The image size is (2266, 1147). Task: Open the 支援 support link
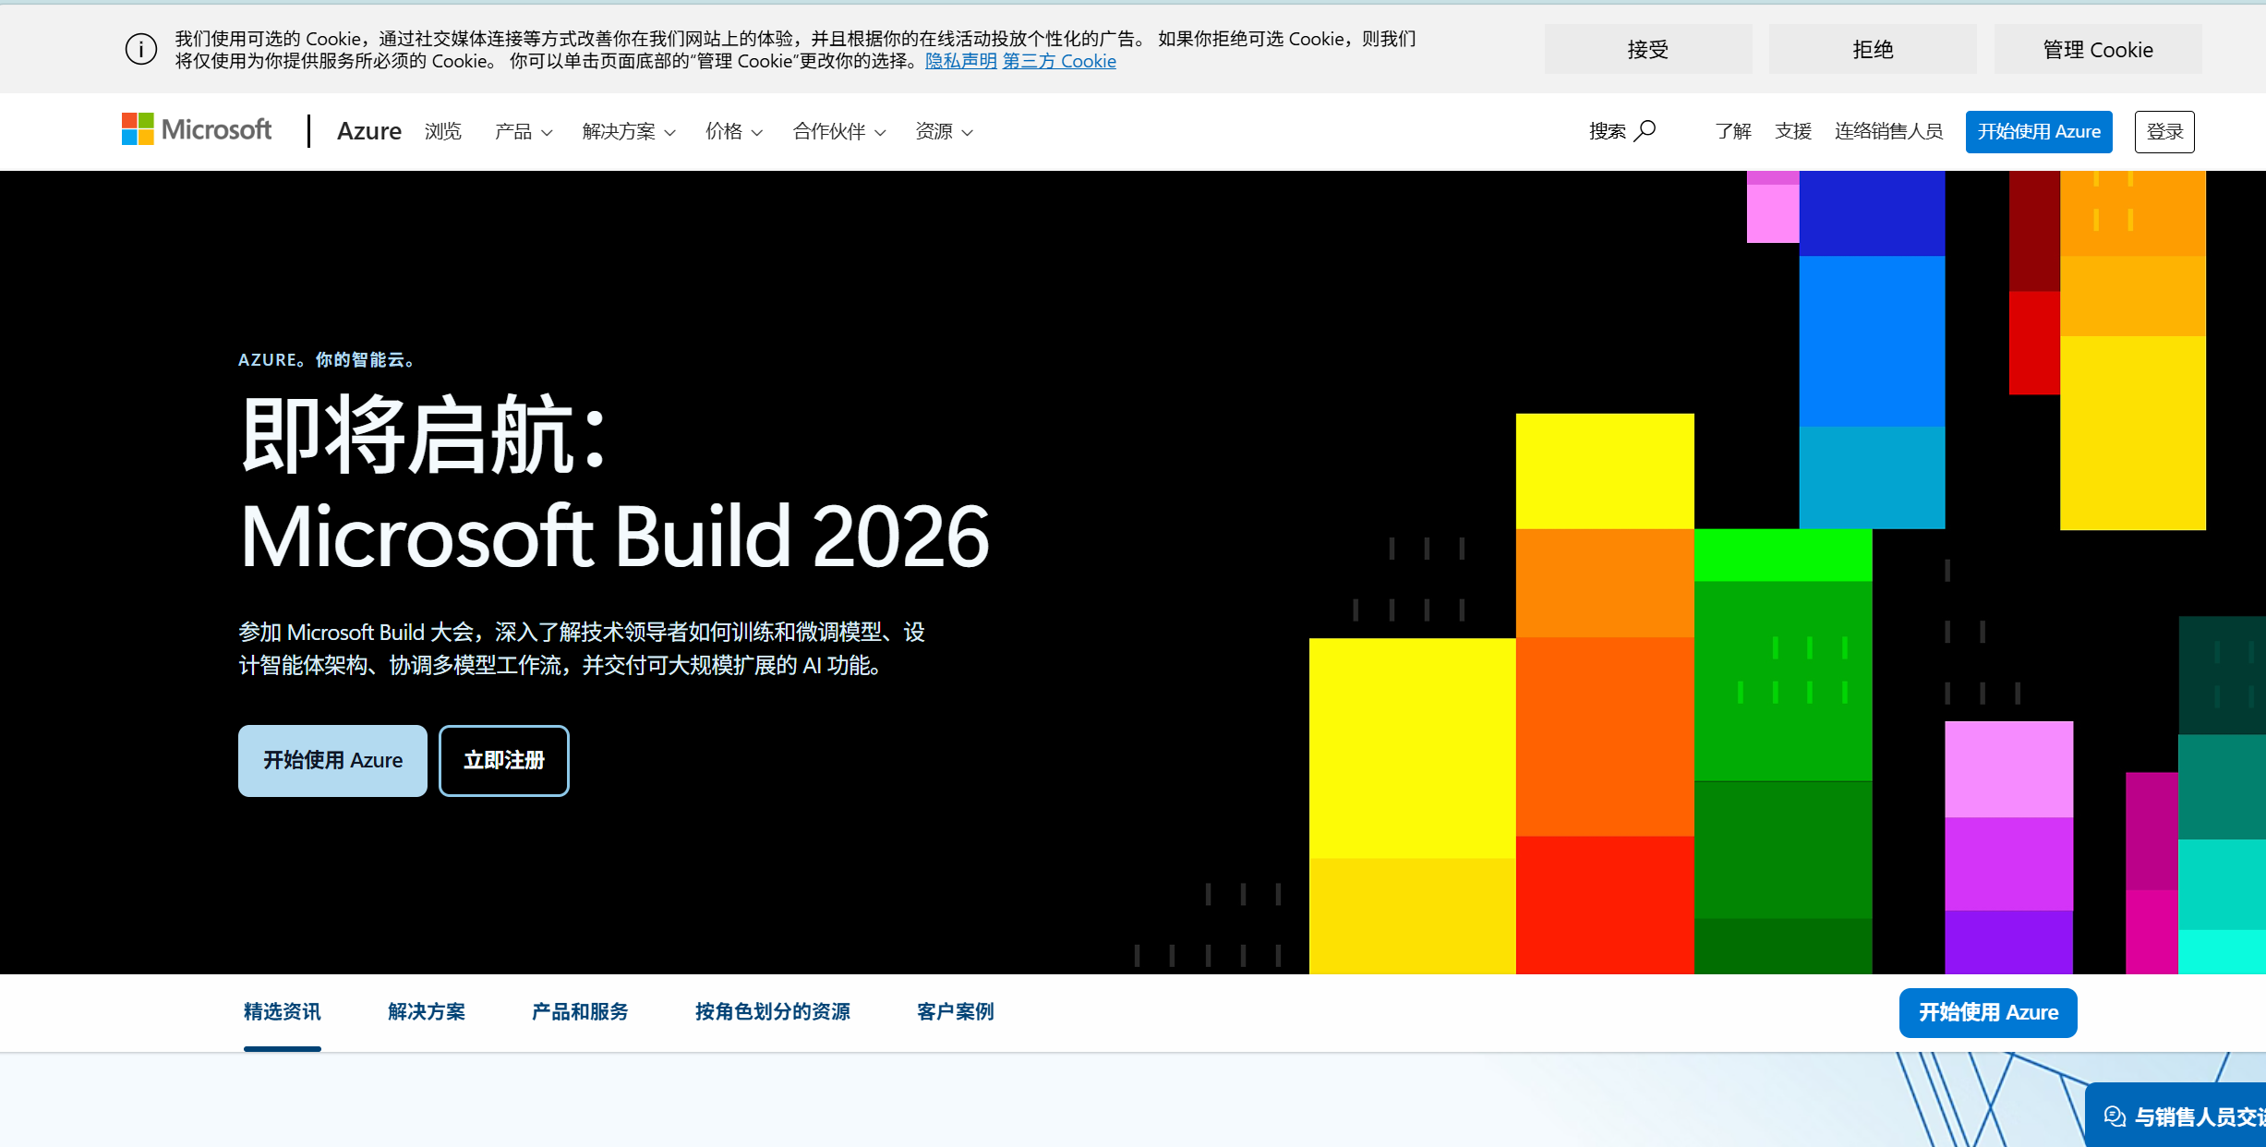1793,131
